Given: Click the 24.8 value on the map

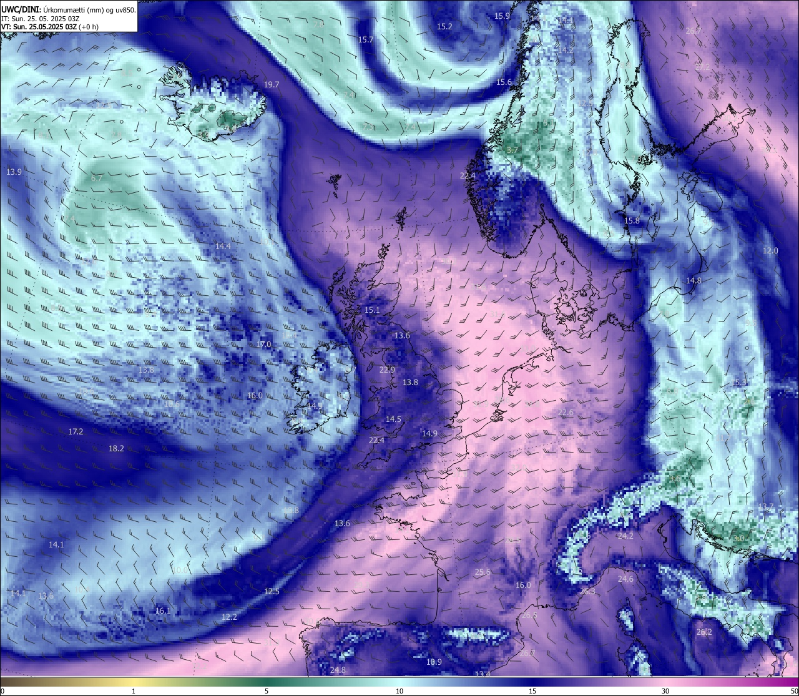Looking at the screenshot, I should pos(338,670).
